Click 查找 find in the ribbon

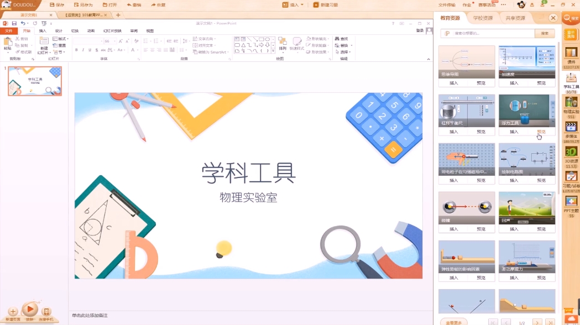click(x=341, y=39)
